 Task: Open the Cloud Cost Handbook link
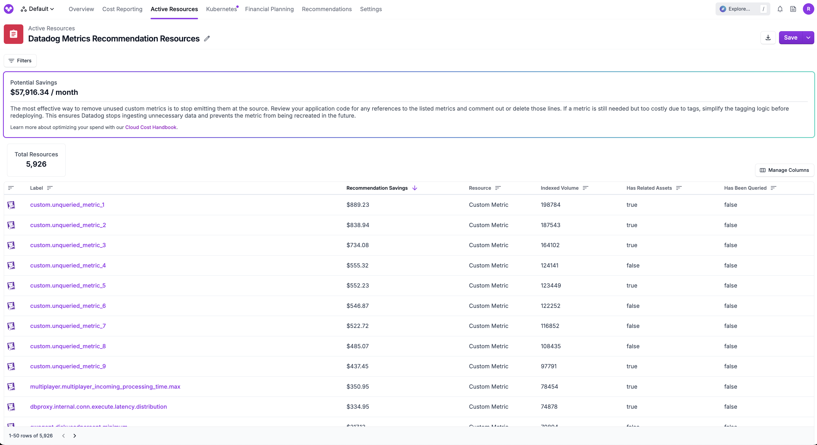(x=151, y=127)
